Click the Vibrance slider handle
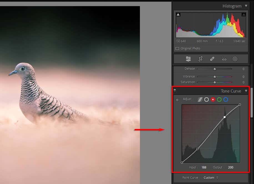 click(215, 77)
